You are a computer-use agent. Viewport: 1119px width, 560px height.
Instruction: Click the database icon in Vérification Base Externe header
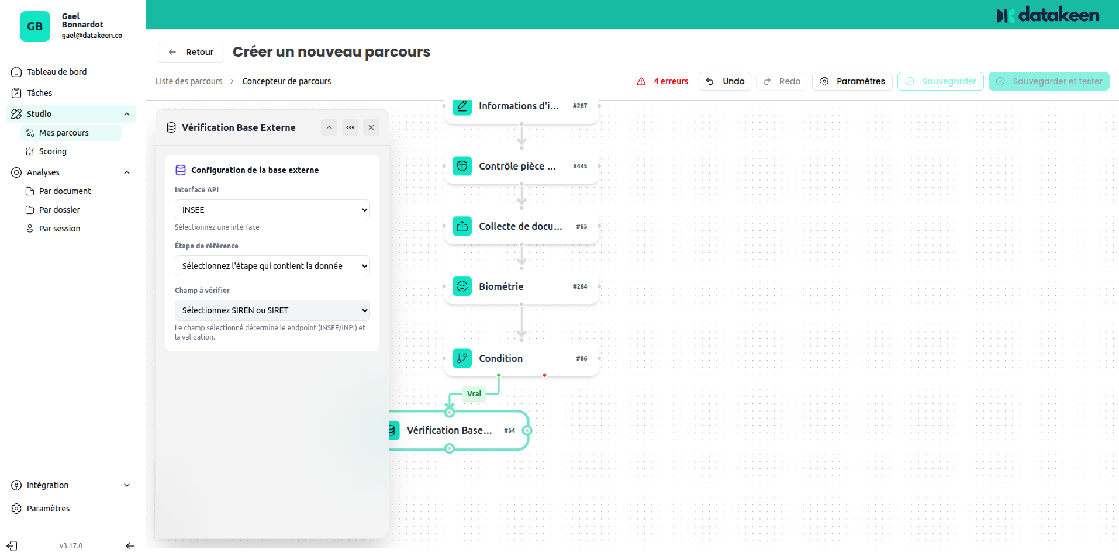pos(171,127)
